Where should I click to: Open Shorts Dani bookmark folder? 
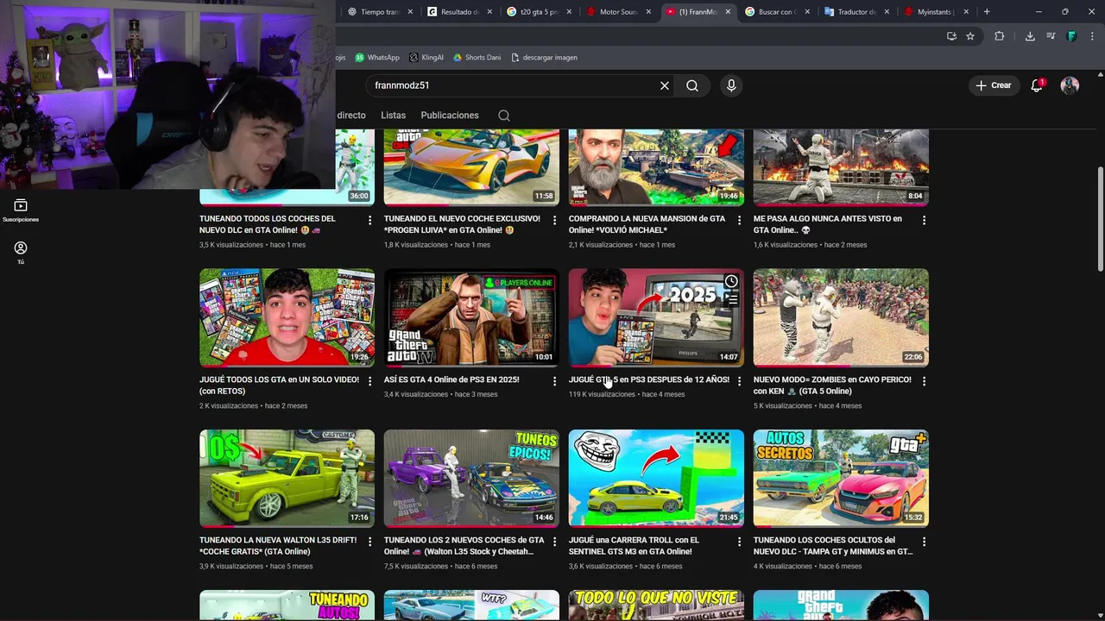tap(477, 58)
